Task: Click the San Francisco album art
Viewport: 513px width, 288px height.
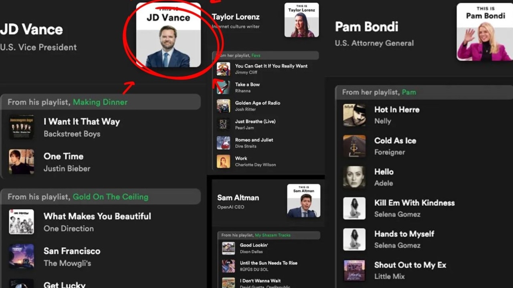Action: tap(22, 256)
